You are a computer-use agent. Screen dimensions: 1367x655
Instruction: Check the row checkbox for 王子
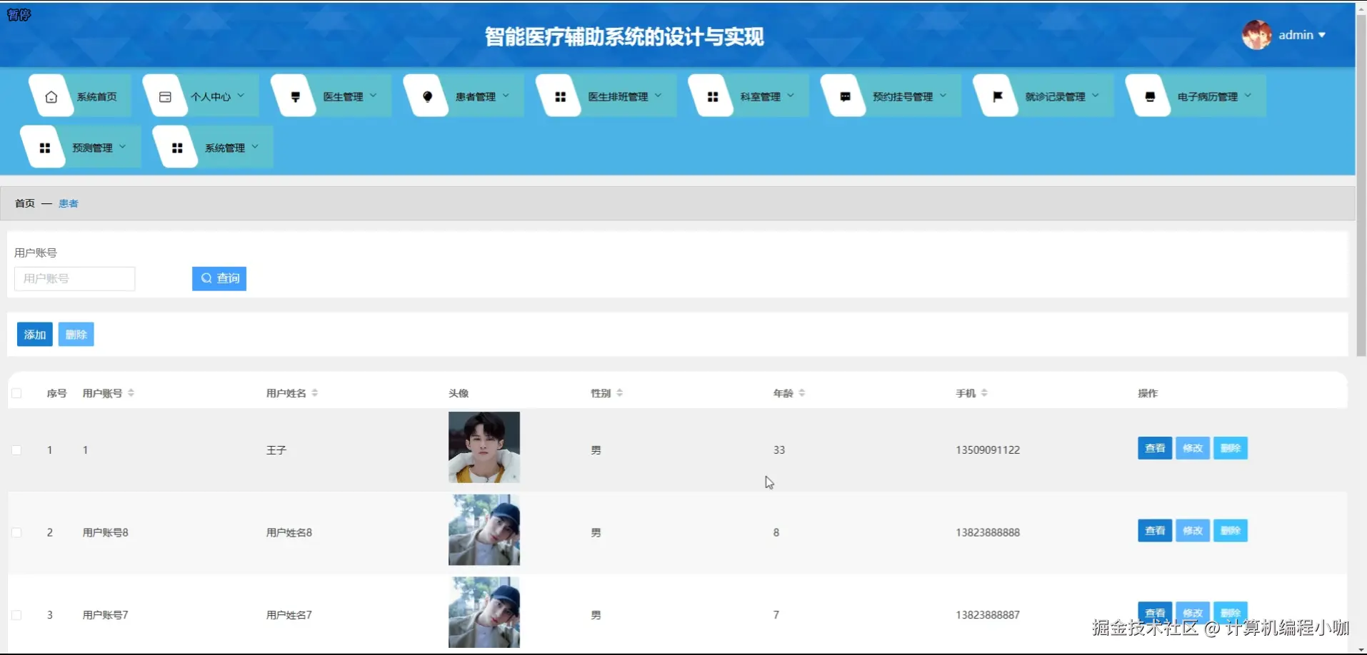point(17,450)
